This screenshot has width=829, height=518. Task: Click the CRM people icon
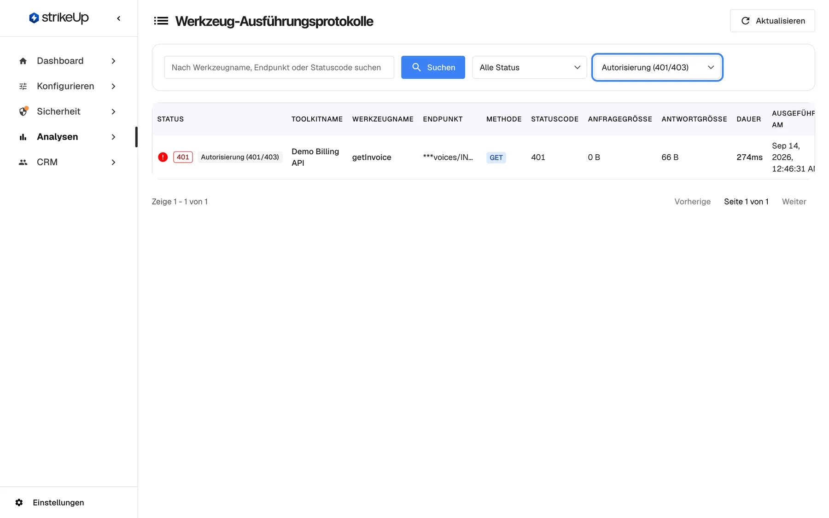tap(23, 162)
